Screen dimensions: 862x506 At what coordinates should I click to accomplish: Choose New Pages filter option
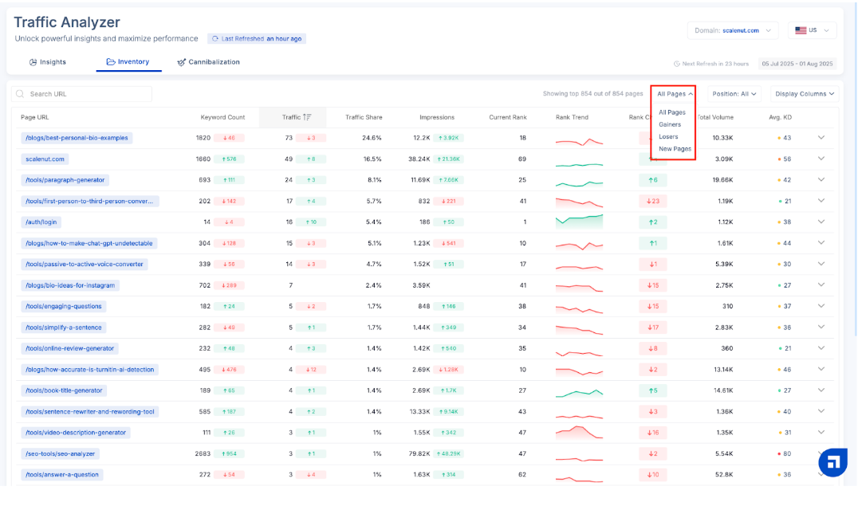coord(675,149)
